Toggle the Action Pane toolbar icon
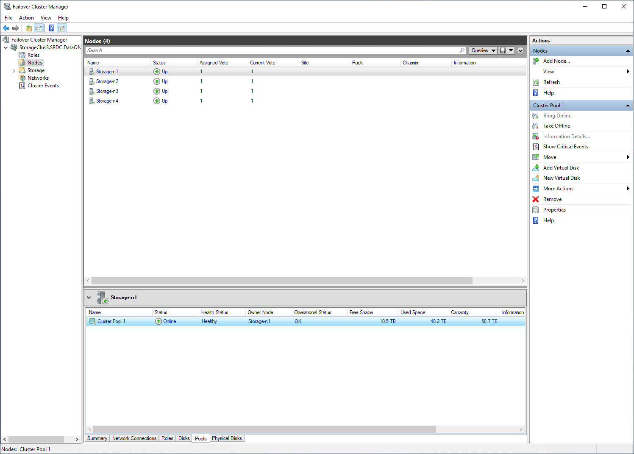 pyautogui.click(x=62, y=28)
